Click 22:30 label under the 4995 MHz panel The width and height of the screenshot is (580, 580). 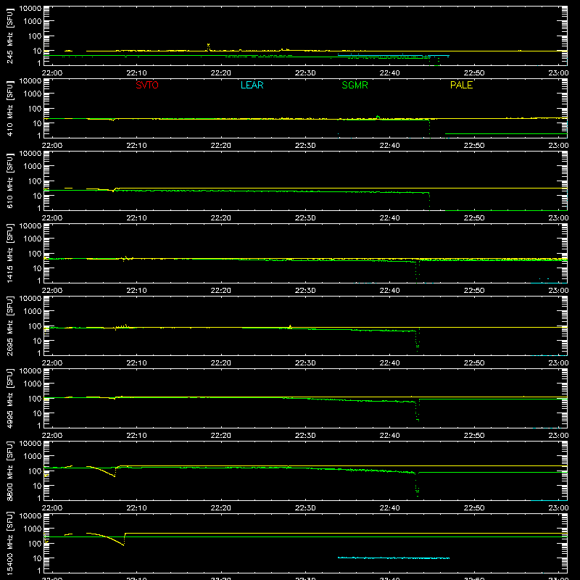[305, 436]
